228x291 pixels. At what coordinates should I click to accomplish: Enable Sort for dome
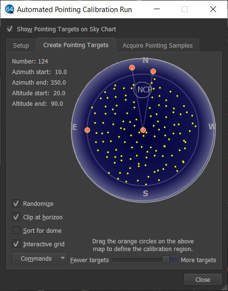click(x=16, y=230)
